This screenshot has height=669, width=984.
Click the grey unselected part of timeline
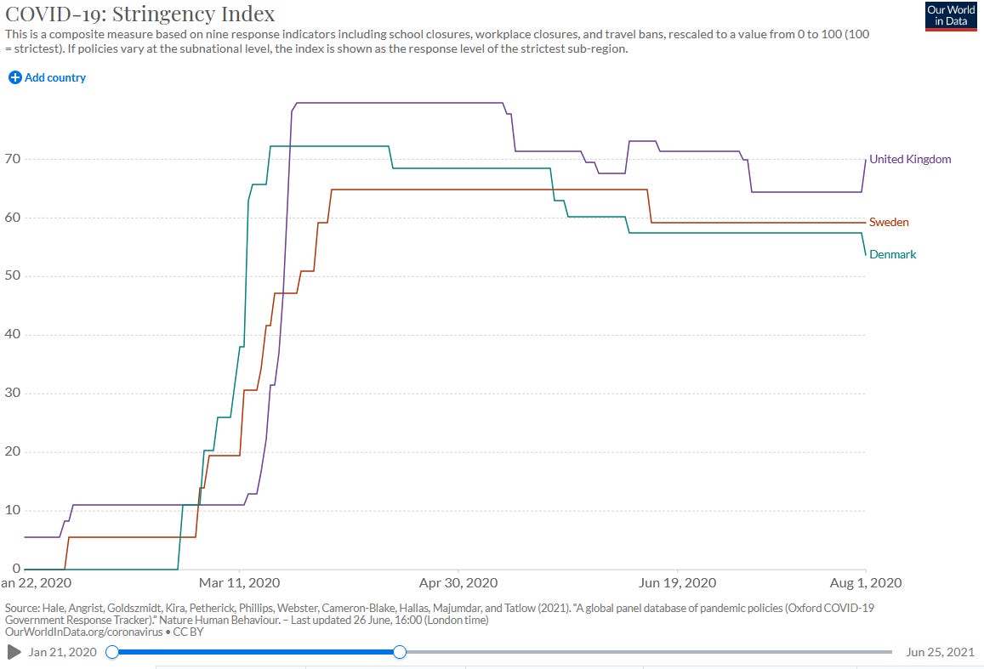point(649,652)
